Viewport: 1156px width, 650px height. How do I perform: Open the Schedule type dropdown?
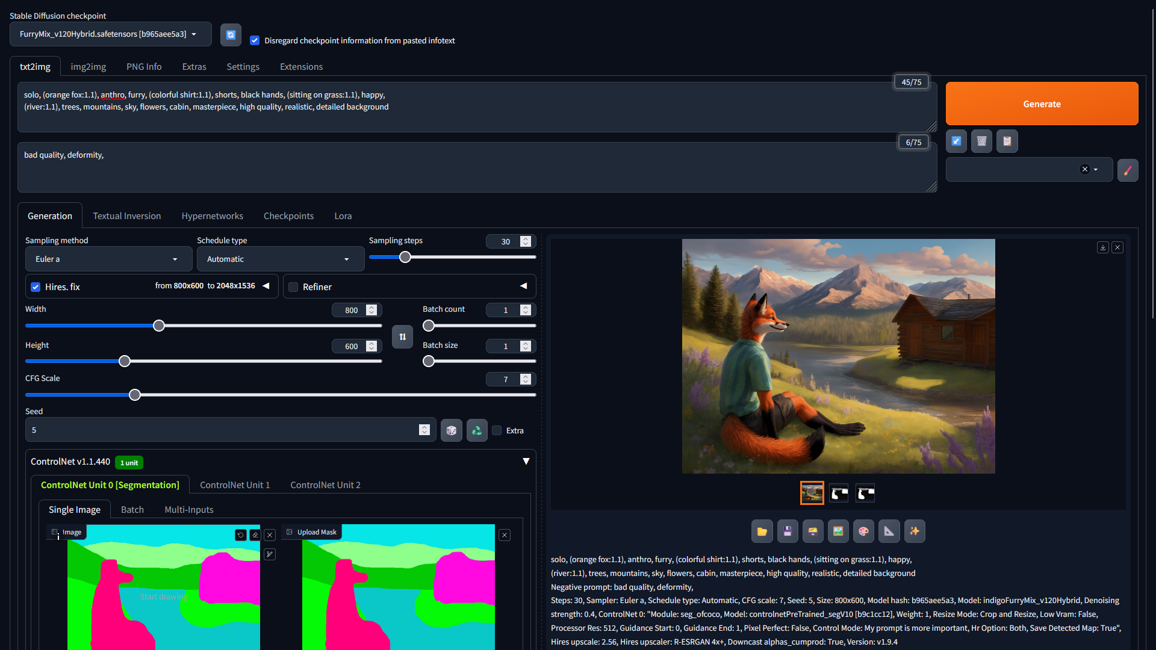[x=280, y=259]
